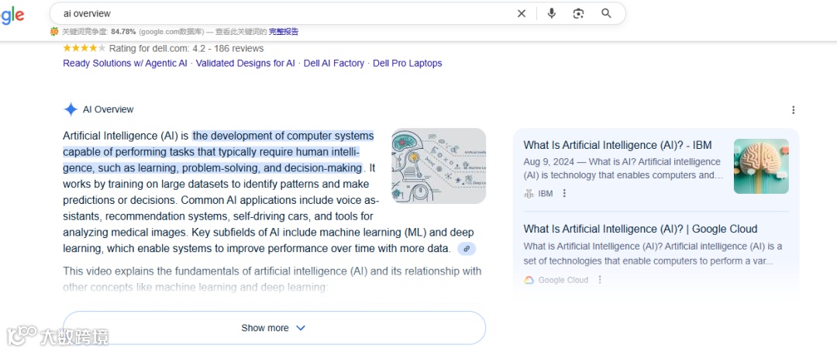This screenshot has width=837, height=352.
Task: Click the AI robot diagram thumbnail
Action: click(438, 166)
